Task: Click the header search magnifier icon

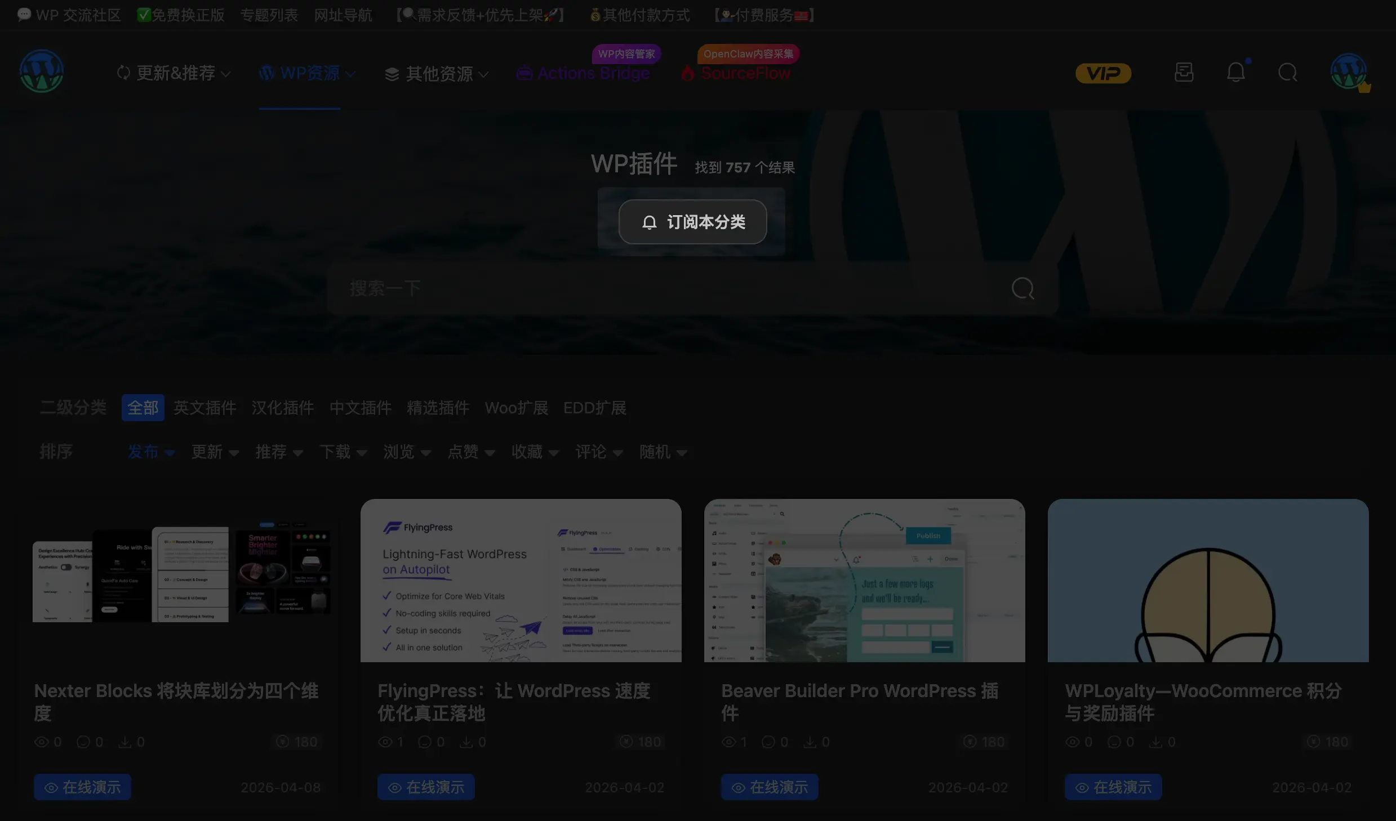Action: (x=1288, y=73)
